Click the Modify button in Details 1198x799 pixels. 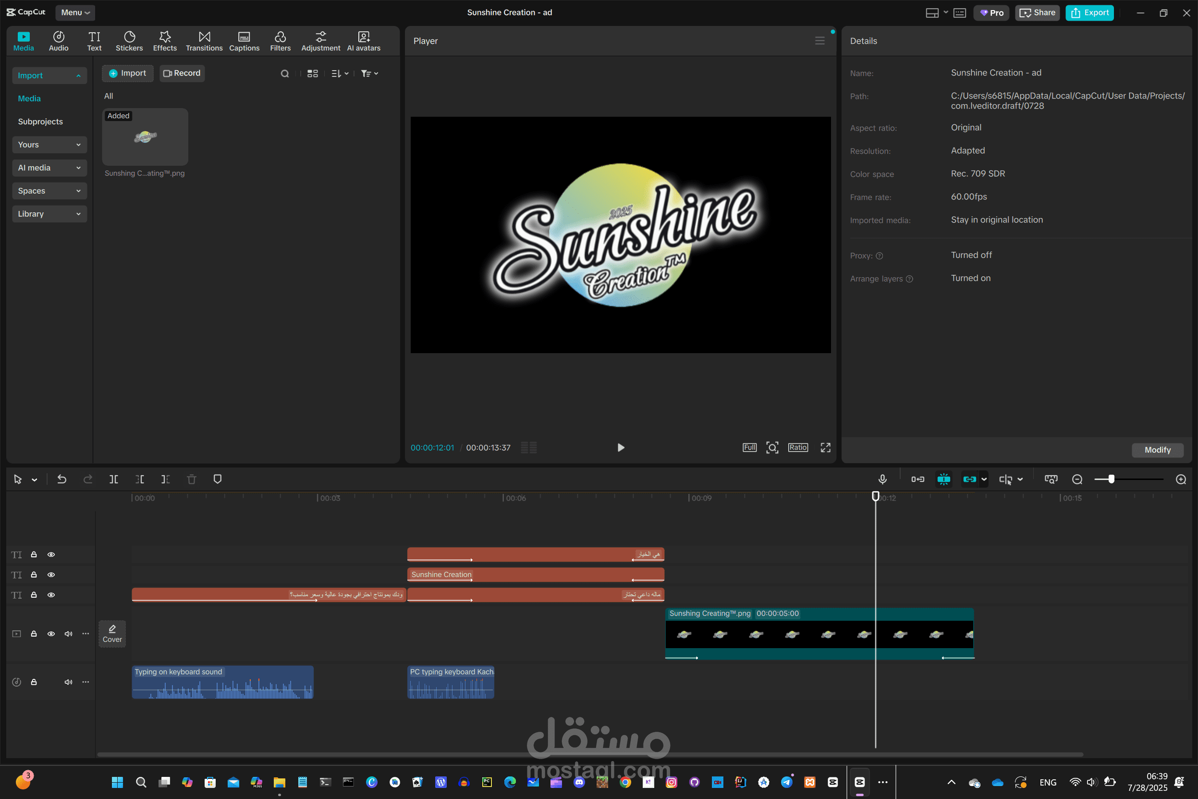tap(1157, 450)
